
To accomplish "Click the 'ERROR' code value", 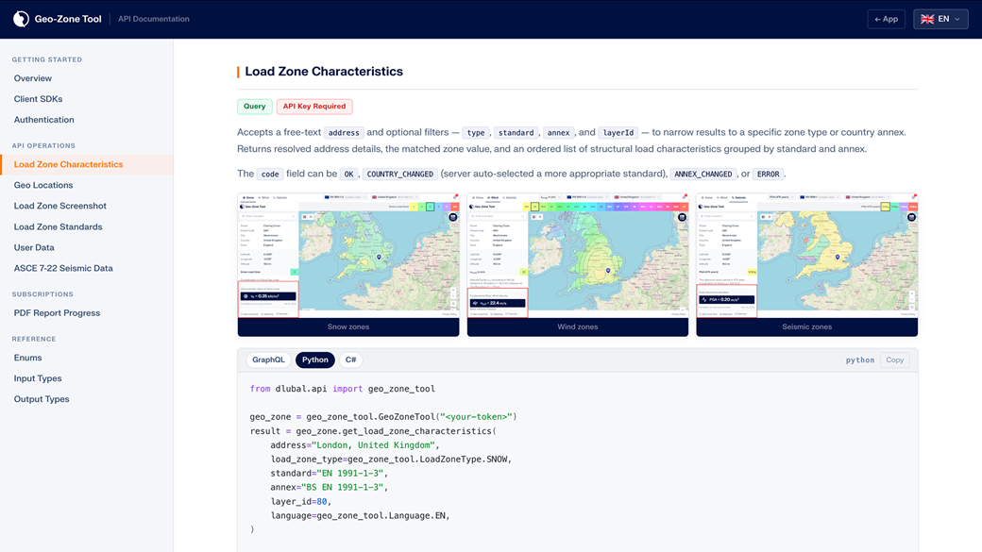I will (768, 174).
